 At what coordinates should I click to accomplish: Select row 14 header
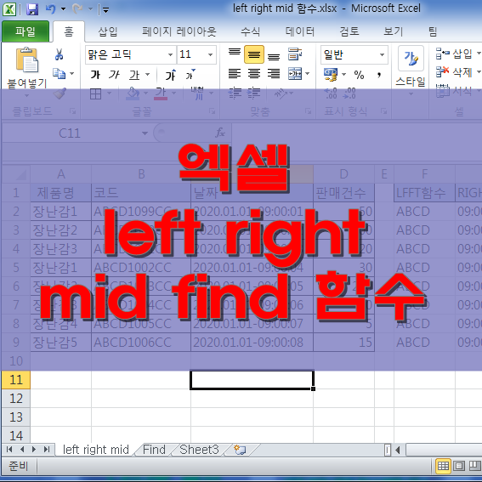pos(16,435)
